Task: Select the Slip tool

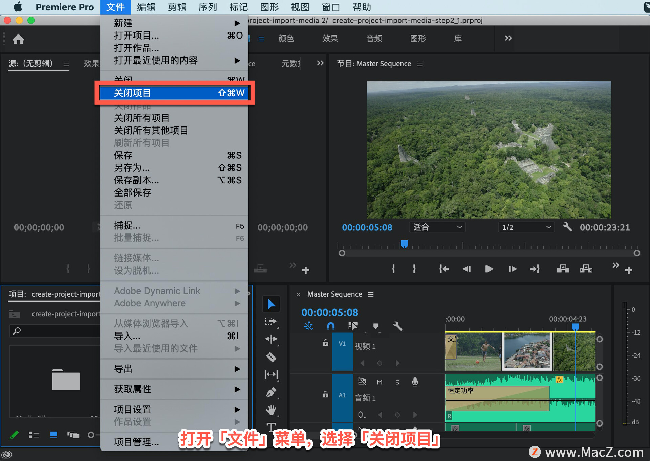Action: [x=271, y=374]
